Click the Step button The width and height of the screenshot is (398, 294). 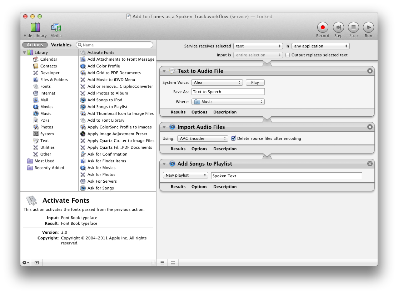[338, 27]
